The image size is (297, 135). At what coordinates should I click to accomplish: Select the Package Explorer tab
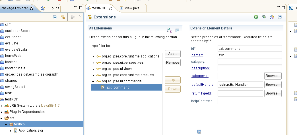[14, 8]
